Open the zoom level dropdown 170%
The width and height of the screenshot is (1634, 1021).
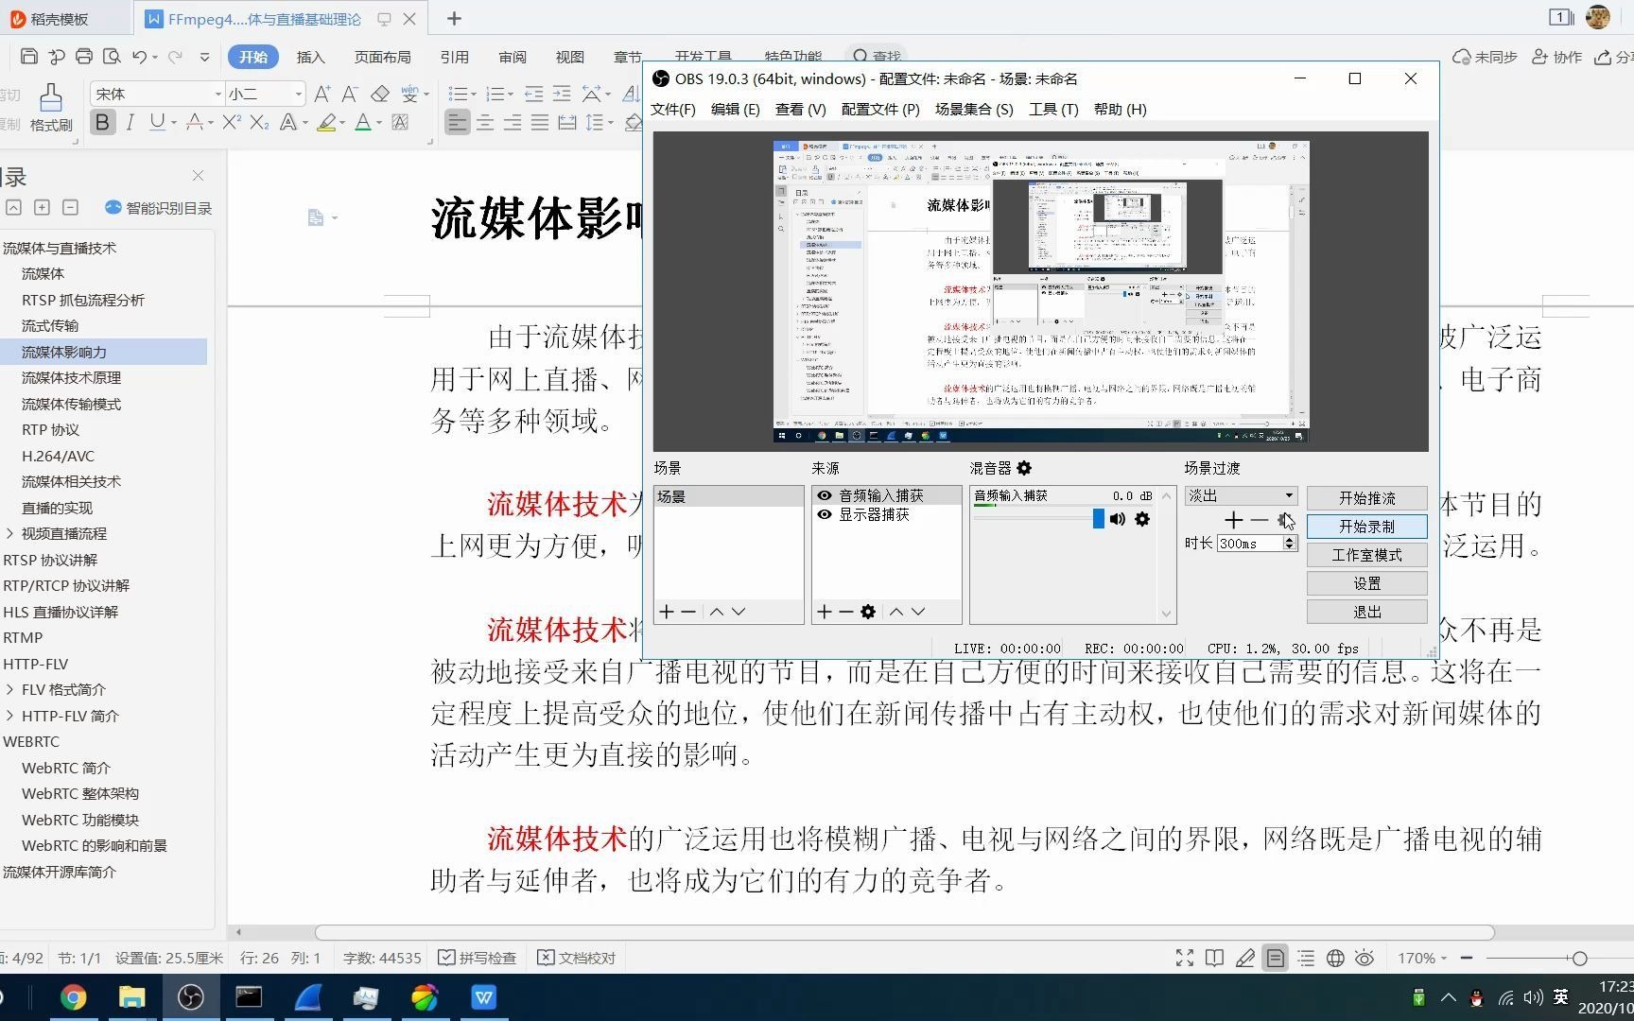[1422, 958]
